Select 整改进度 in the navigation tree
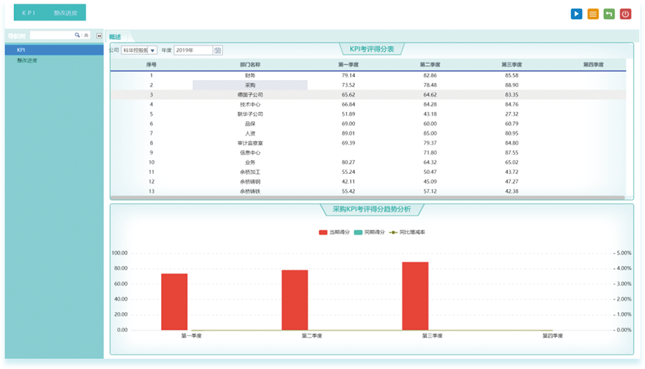645x369 pixels. (27, 60)
